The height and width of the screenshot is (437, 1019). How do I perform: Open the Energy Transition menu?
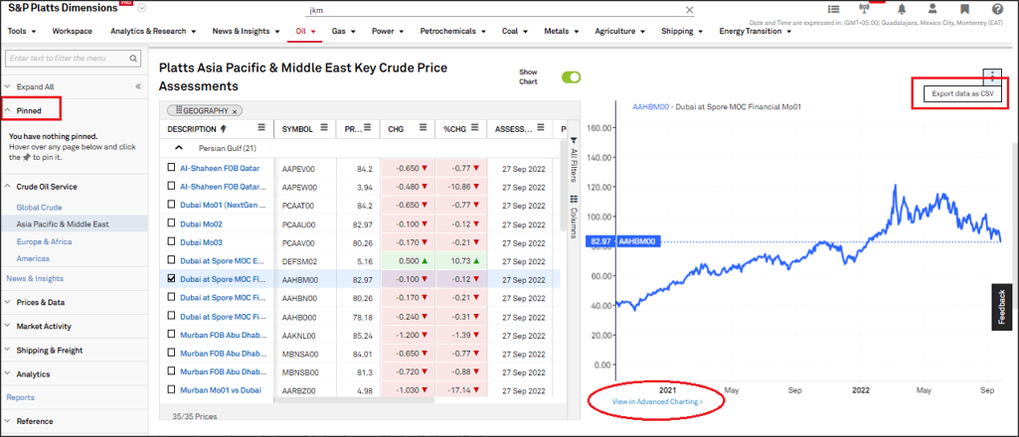(756, 31)
